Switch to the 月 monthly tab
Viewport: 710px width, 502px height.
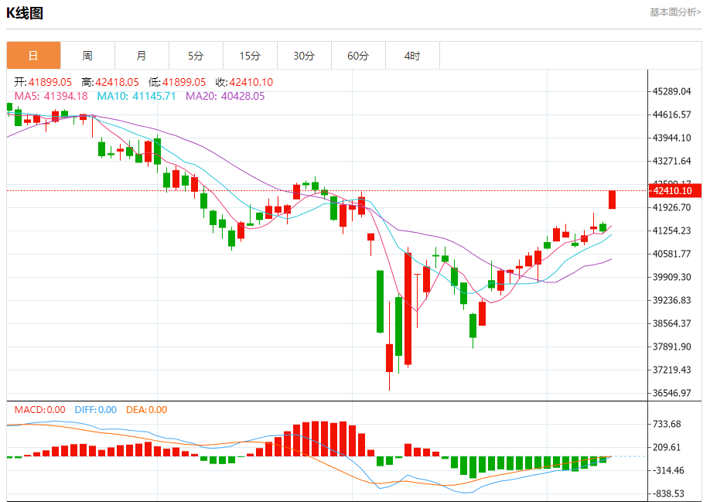click(142, 56)
